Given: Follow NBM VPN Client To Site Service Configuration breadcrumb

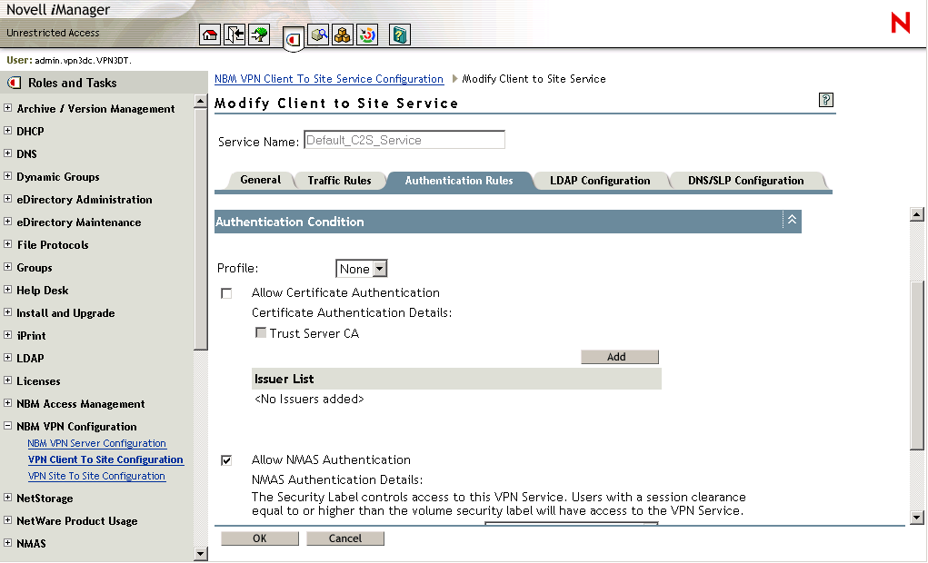Looking at the screenshot, I should (328, 79).
